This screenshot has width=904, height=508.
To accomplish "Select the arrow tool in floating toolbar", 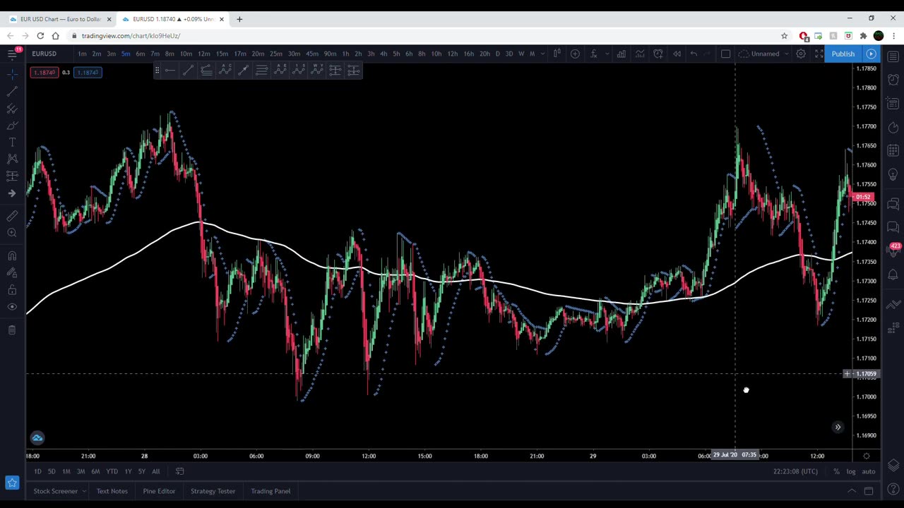I will (243, 70).
